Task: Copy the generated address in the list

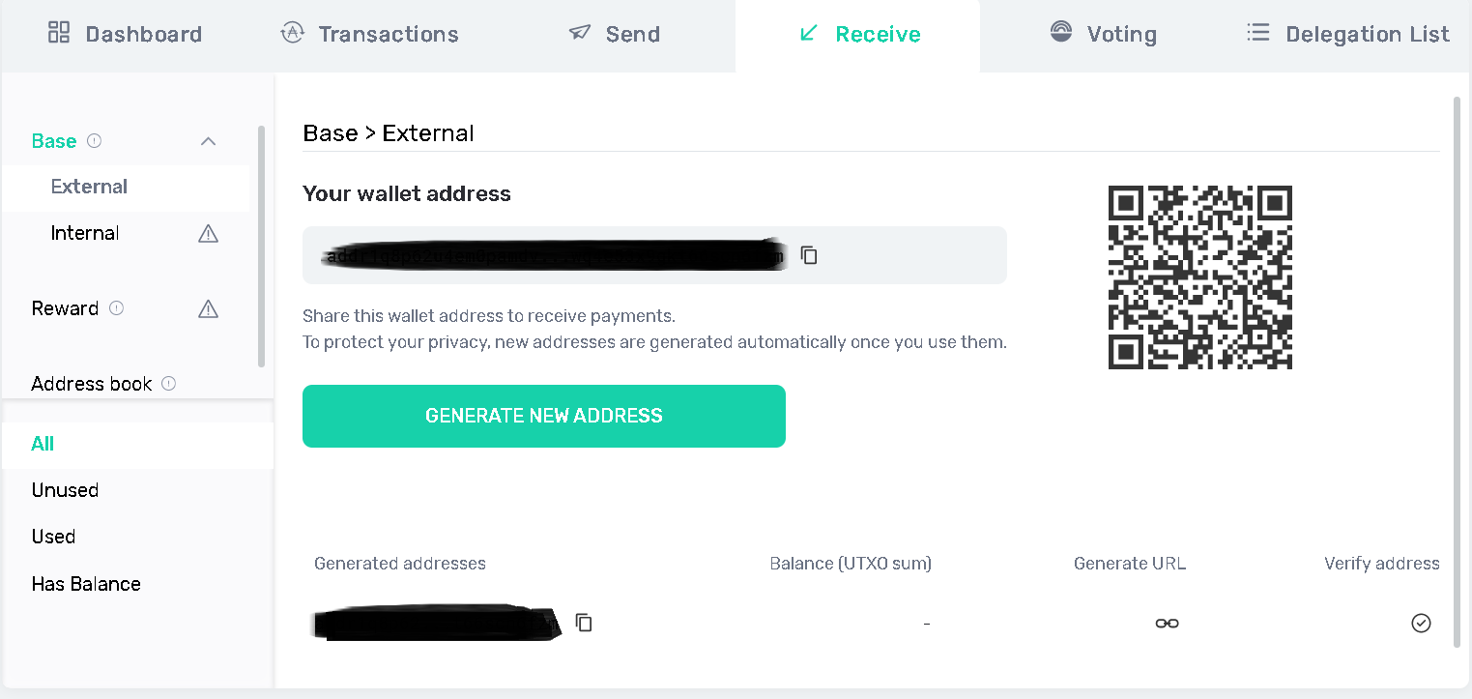Action: [584, 623]
